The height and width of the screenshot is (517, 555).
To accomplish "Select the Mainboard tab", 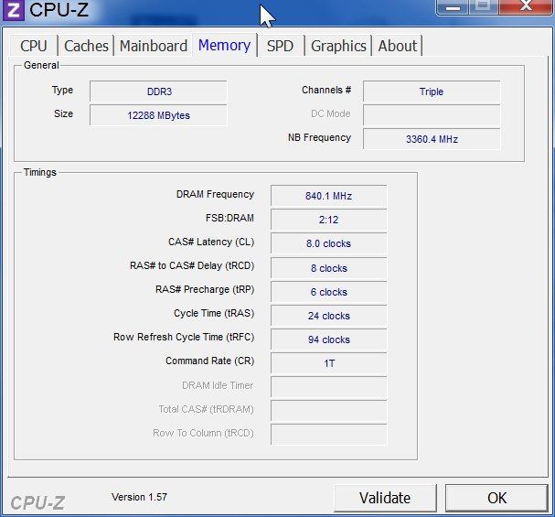I will click(x=154, y=46).
